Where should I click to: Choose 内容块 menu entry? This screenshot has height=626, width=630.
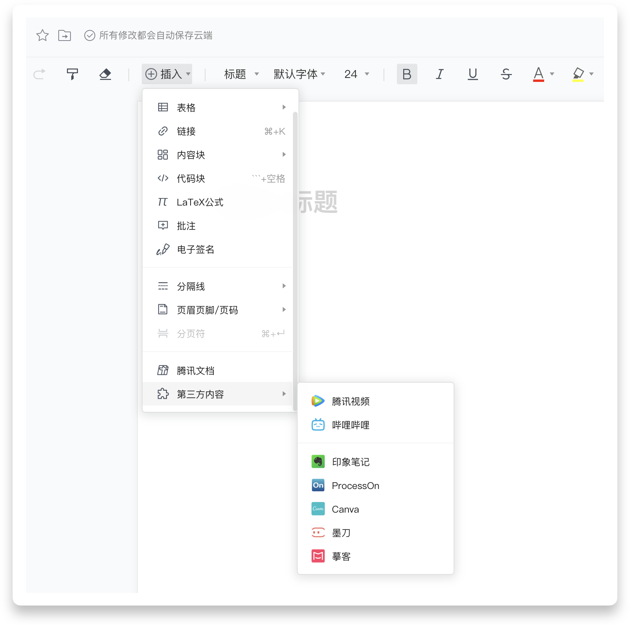pyautogui.click(x=218, y=155)
